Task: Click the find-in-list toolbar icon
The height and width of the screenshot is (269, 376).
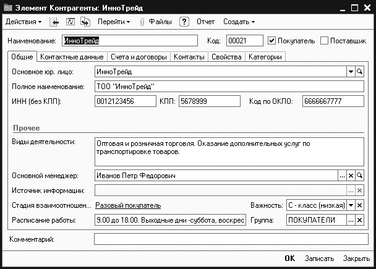Action: coord(54,22)
